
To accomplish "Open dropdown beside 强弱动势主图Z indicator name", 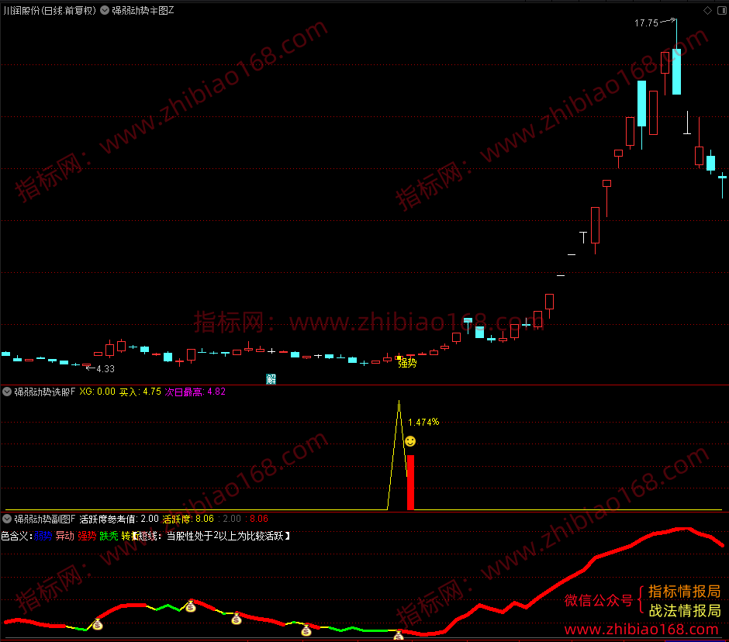I will click(x=105, y=10).
